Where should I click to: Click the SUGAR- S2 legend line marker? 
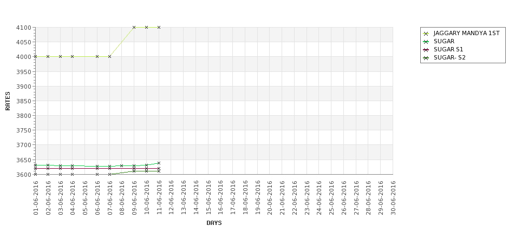(426, 58)
